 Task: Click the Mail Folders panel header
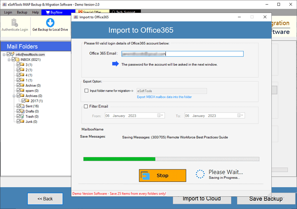click(x=36, y=46)
